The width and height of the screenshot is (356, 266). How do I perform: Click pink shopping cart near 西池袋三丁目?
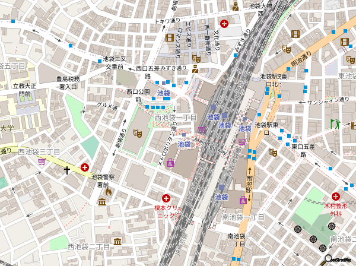point(40,161)
